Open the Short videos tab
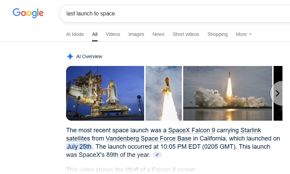290x174 pixels. point(186,35)
